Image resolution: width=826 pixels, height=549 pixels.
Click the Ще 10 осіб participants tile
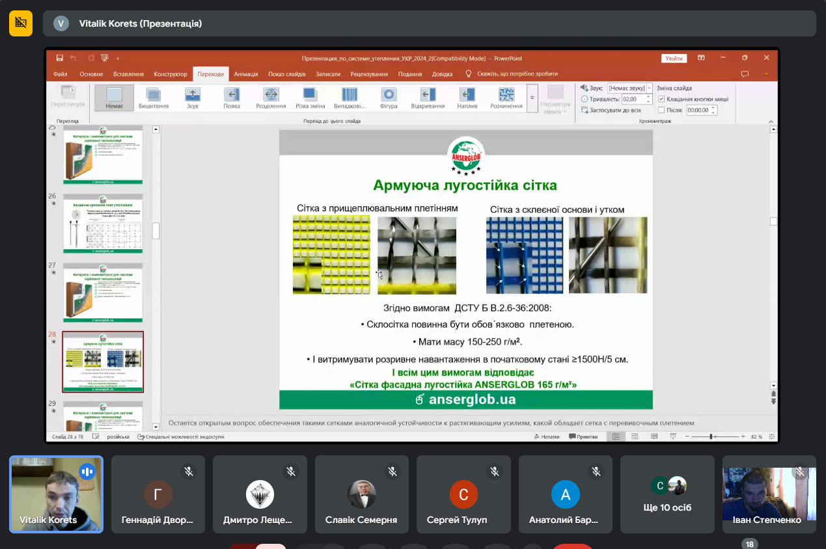[667, 494]
